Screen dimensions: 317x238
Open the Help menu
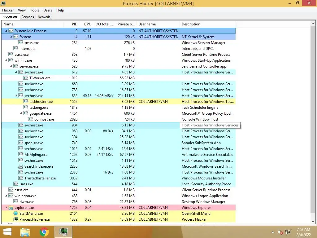coord(60,10)
